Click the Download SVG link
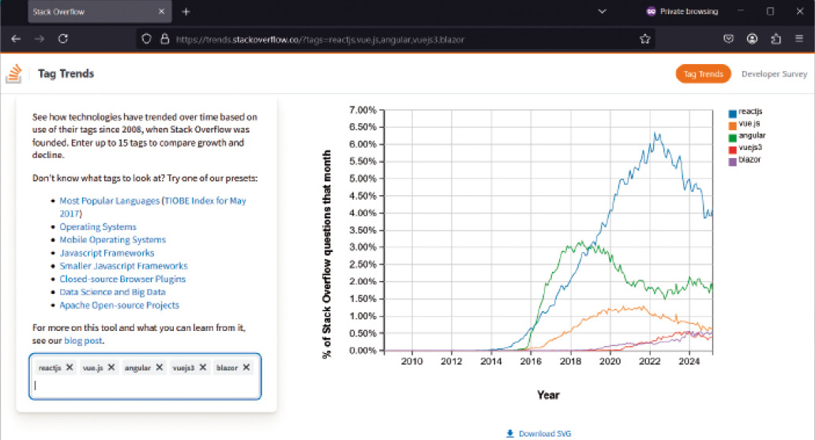The width and height of the screenshot is (815, 440). 545,433
